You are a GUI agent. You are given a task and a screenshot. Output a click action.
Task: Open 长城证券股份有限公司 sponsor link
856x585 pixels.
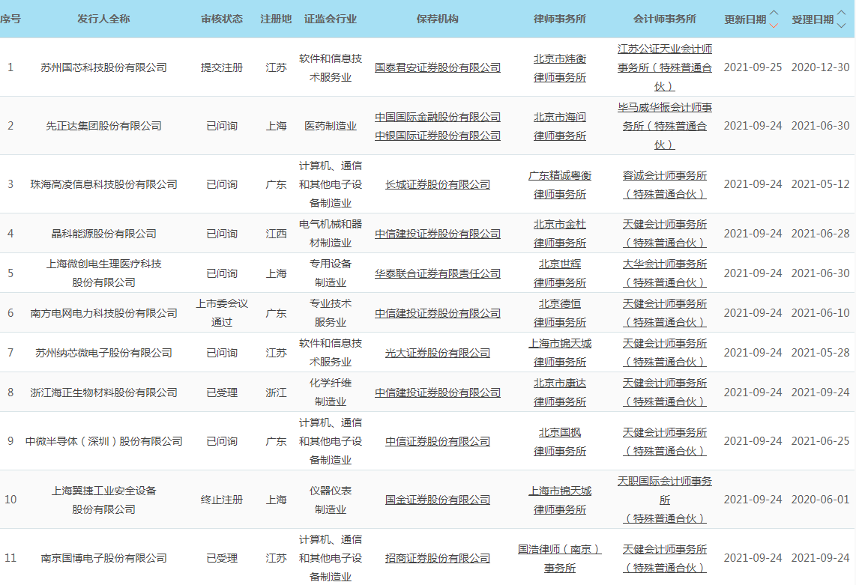pyautogui.click(x=438, y=184)
